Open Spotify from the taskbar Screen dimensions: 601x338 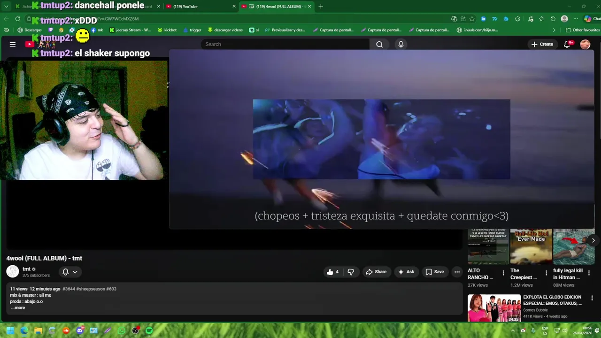point(149,330)
